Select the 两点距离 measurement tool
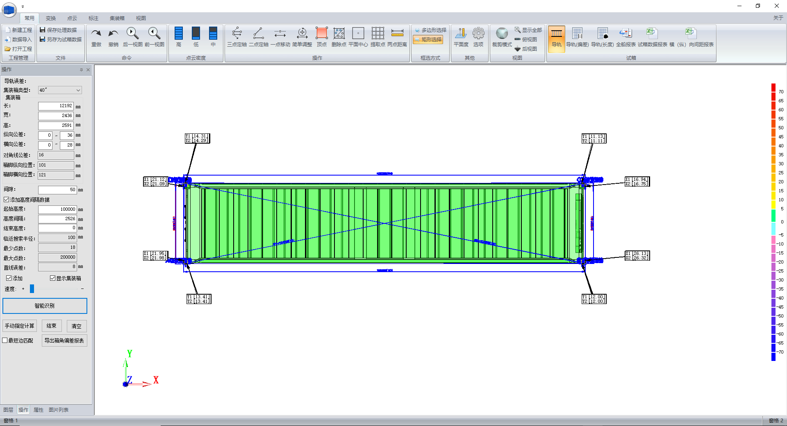Image resolution: width=787 pixels, height=426 pixels. [x=397, y=37]
